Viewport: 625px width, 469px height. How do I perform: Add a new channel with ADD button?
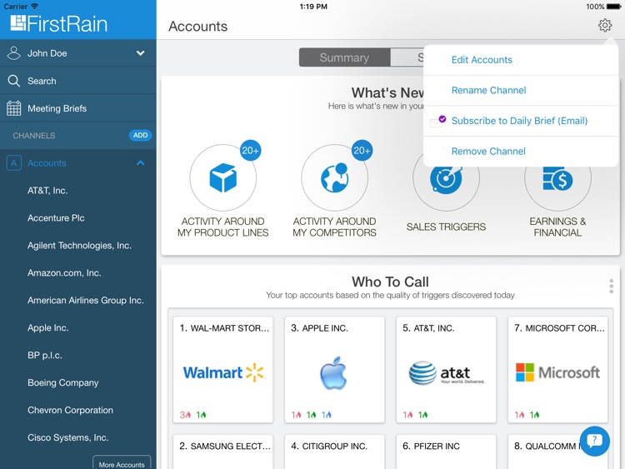[140, 136]
